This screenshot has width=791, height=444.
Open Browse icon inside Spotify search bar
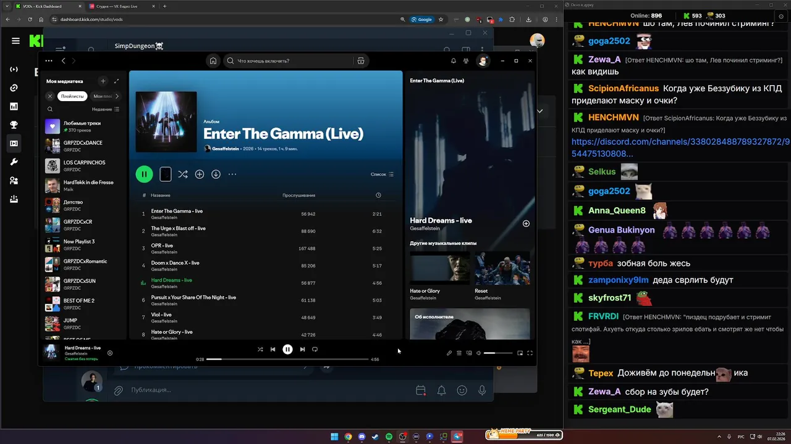(x=361, y=60)
